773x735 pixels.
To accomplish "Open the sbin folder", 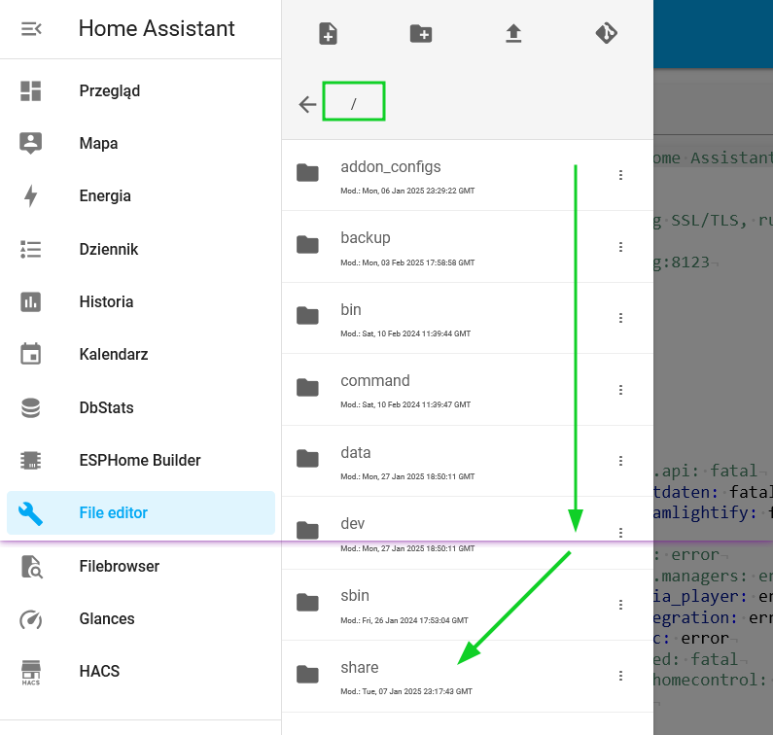I will coord(468,605).
